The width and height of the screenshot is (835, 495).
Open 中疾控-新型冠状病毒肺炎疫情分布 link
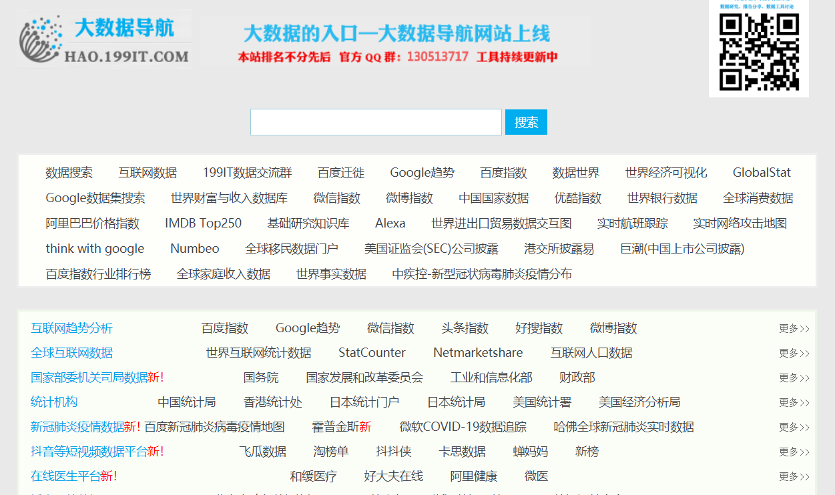(482, 274)
